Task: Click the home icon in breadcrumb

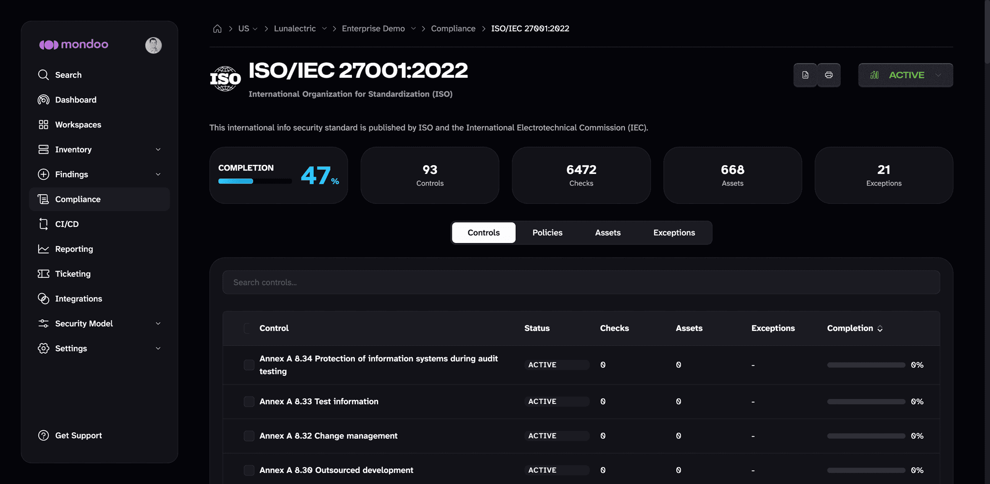Action: tap(218, 28)
